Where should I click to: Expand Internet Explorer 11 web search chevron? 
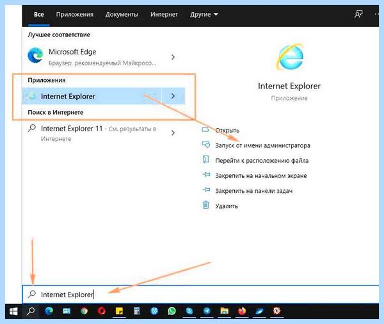pos(173,133)
